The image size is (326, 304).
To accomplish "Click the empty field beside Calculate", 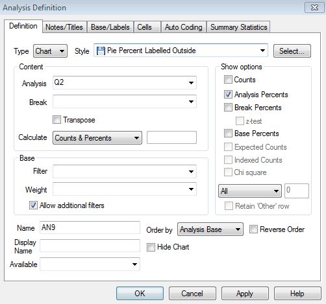I will tap(171, 137).
